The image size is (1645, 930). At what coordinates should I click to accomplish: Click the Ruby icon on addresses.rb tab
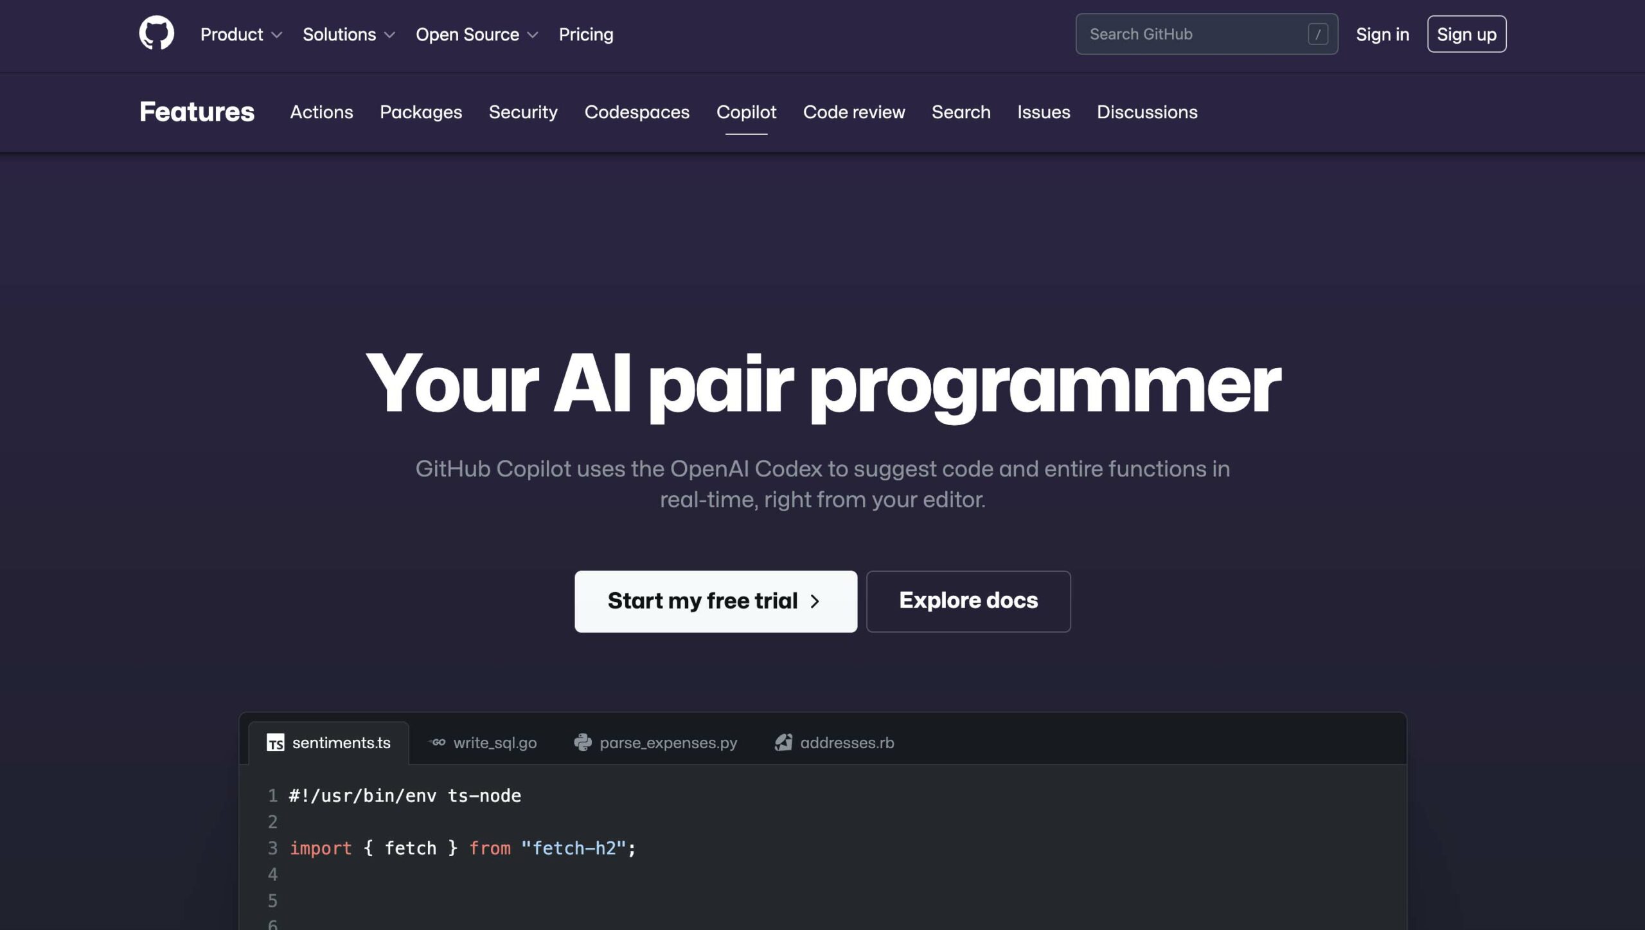783,742
